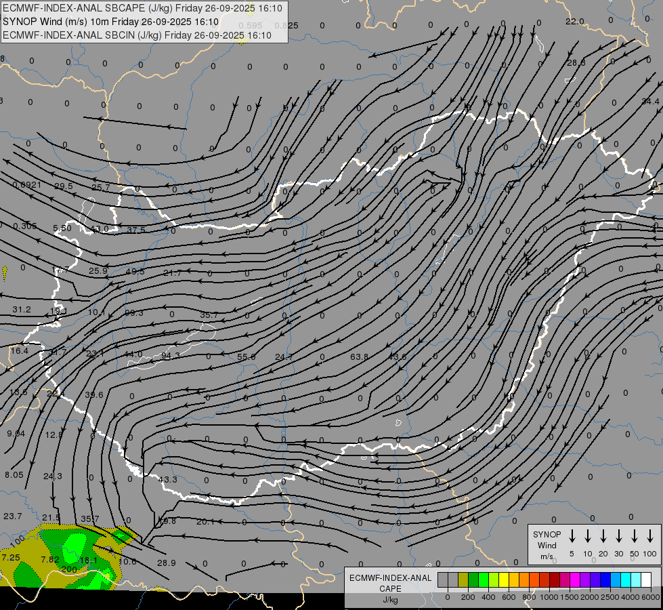663x610 pixels.
Task: Click the 6000 tick label on CAPE scale
Action: tap(650, 597)
